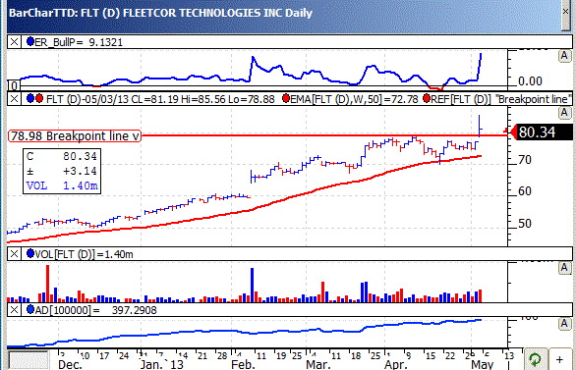Click the blue AD series color dot
Image resolution: width=576 pixels, height=370 pixels.
[x=30, y=309]
